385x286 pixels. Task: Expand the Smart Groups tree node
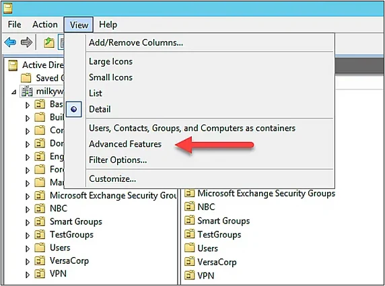pos(28,222)
